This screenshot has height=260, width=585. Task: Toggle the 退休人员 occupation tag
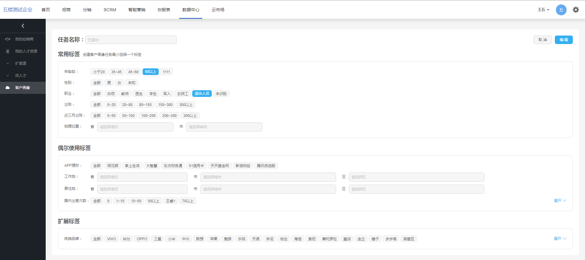[202, 94]
